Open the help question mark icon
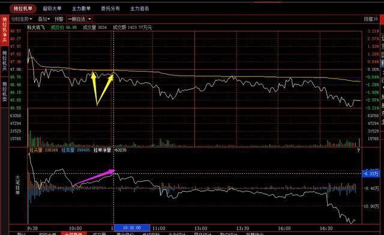This screenshot has width=384, height=235. click(x=358, y=150)
